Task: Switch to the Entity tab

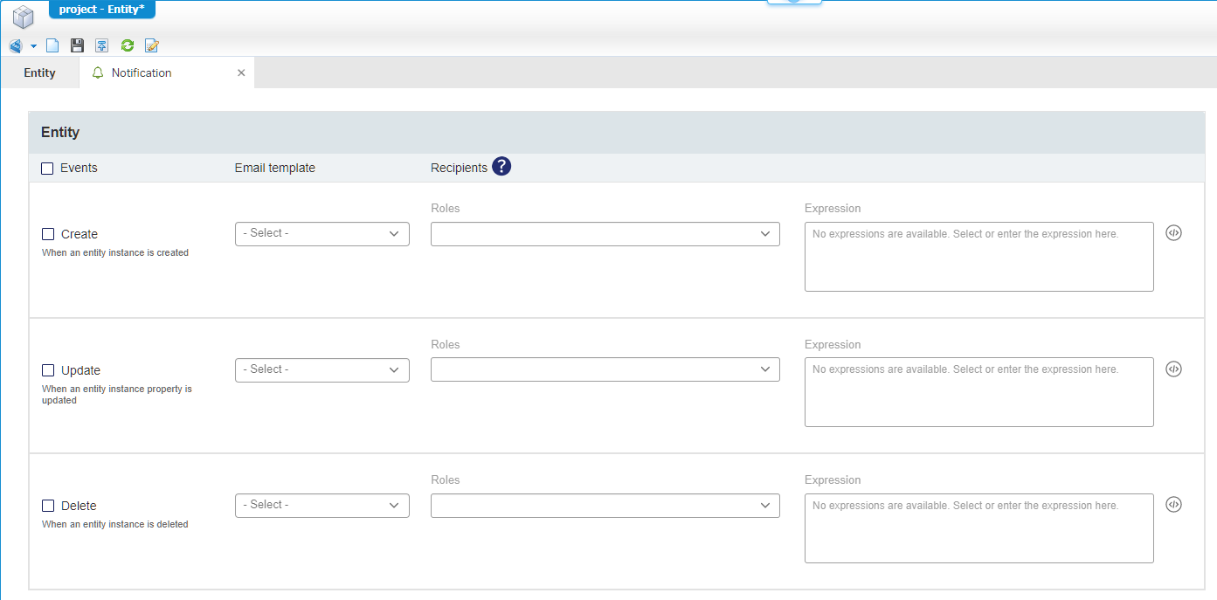Action: click(x=39, y=73)
